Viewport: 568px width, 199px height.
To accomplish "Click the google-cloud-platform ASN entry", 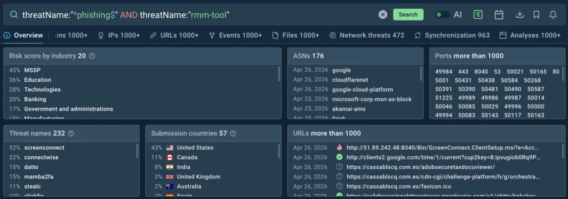I will (362, 90).
